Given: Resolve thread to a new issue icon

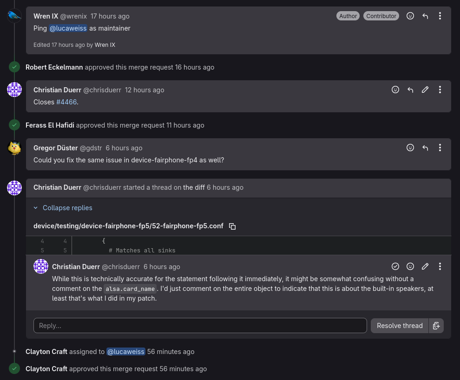Looking at the screenshot, I should [436, 326].
